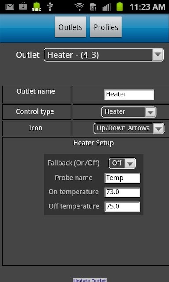
Task: Tap the cellular signal bars icon
Action: pos(107,7)
